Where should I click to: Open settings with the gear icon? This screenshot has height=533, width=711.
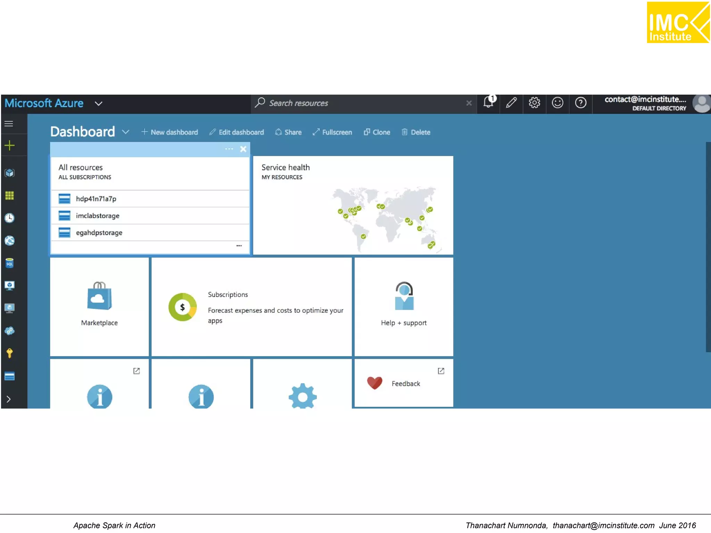(534, 103)
